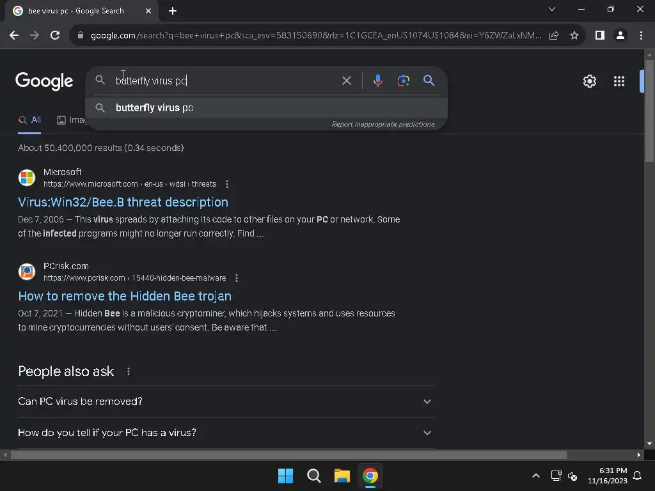Image resolution: width=655 pixels, height=491 pixels.
Task: Open options for PCrisk.com result
Action: pos(237,278)
